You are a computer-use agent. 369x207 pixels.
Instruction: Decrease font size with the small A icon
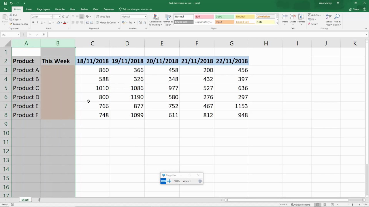(x=67, y=17)
